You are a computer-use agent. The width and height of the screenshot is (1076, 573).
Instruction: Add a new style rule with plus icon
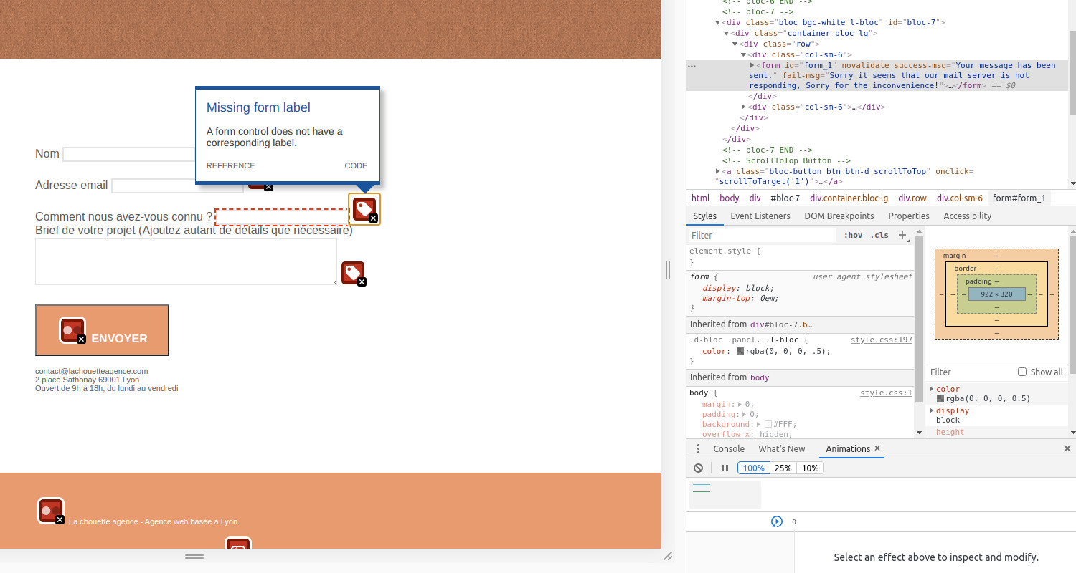(x=903, y=235)
